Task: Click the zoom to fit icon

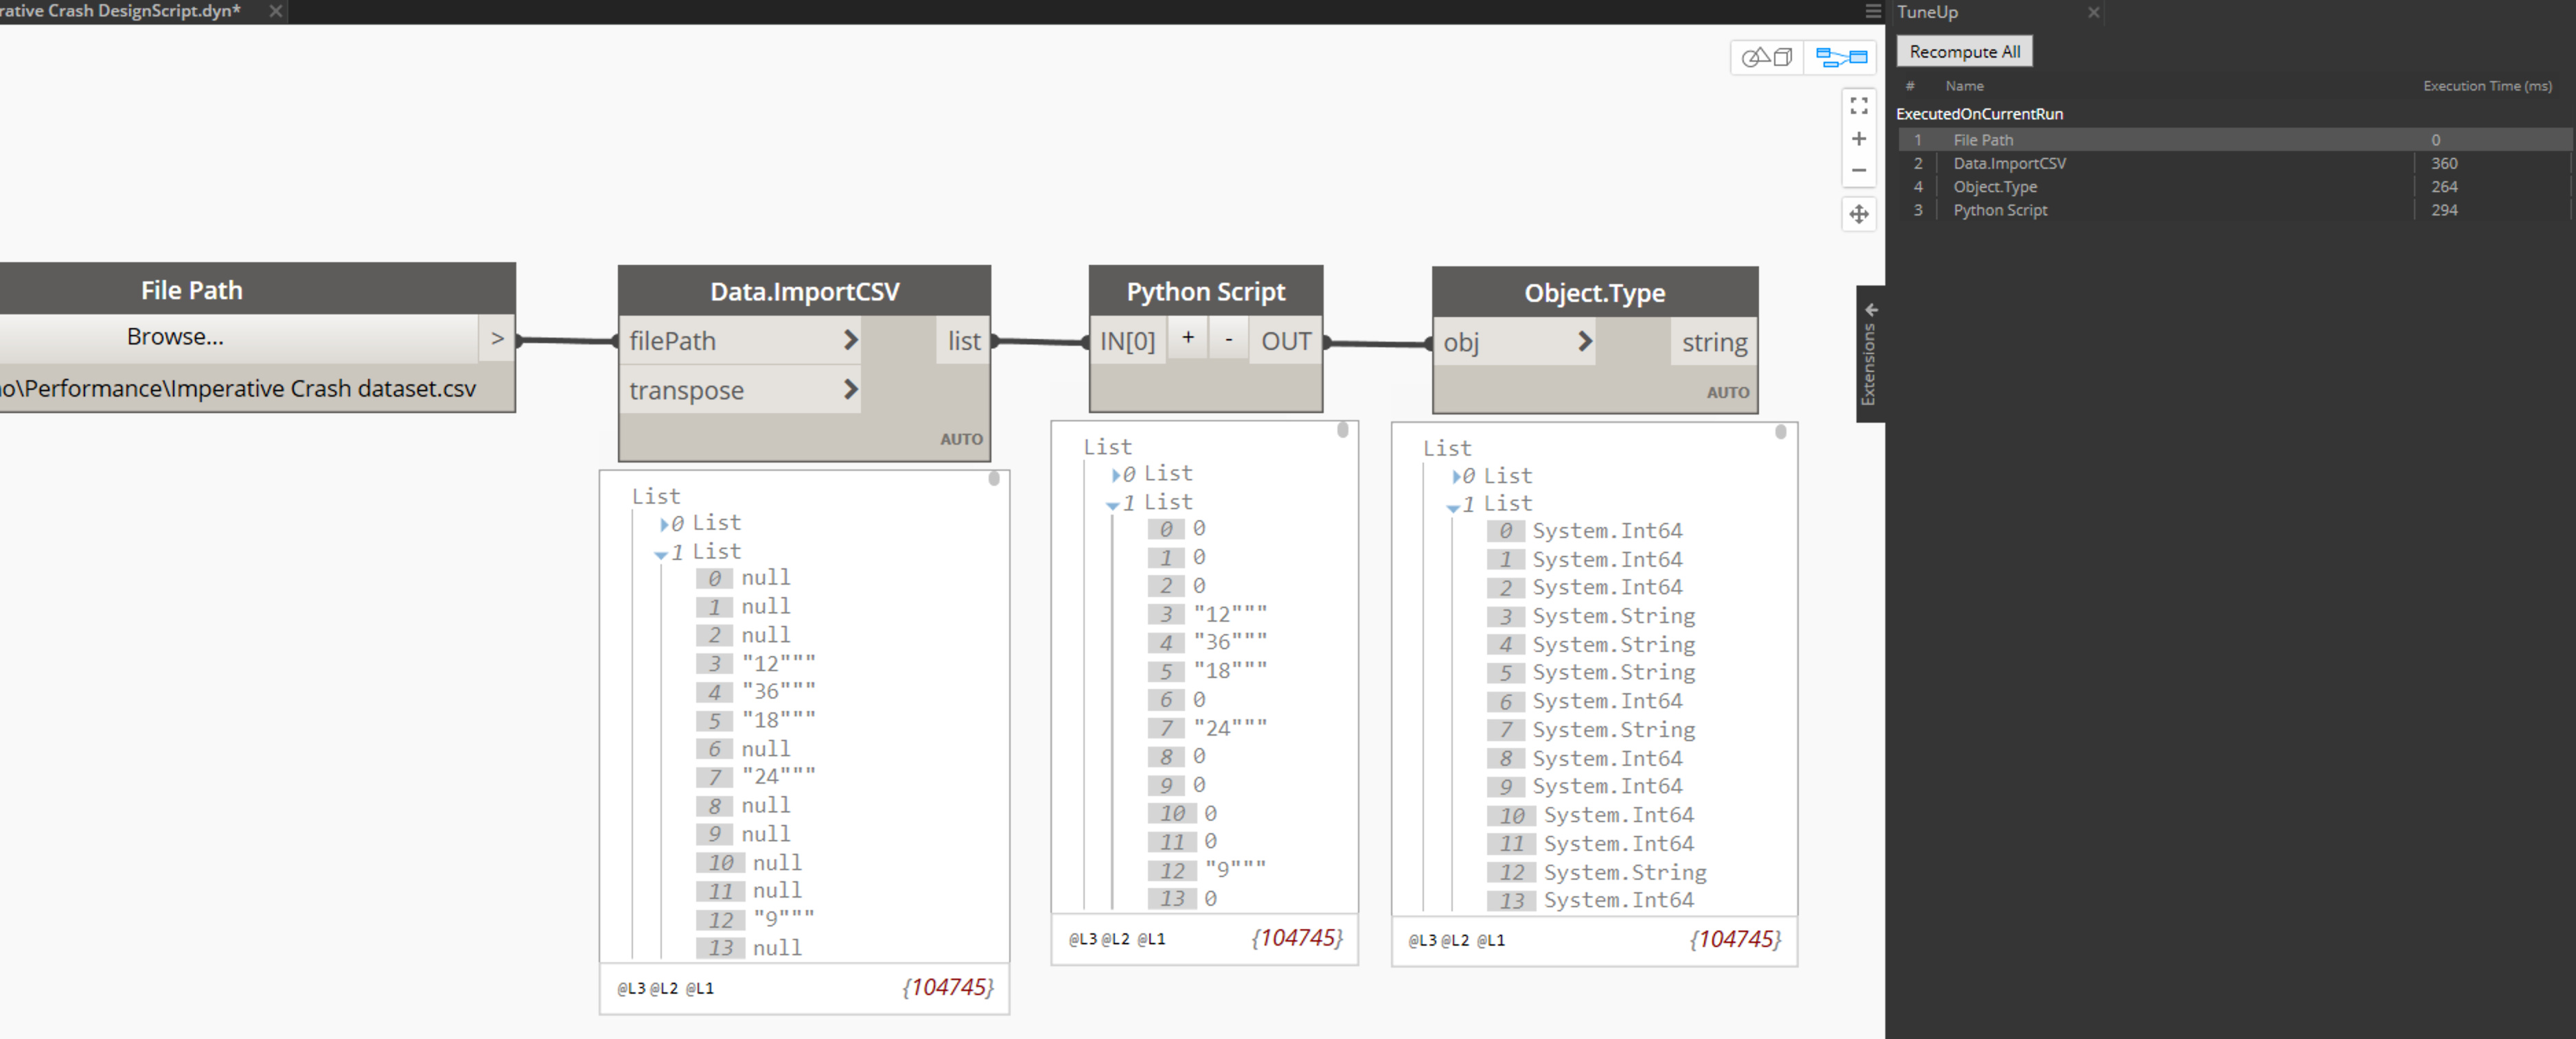Action: 1858,105
